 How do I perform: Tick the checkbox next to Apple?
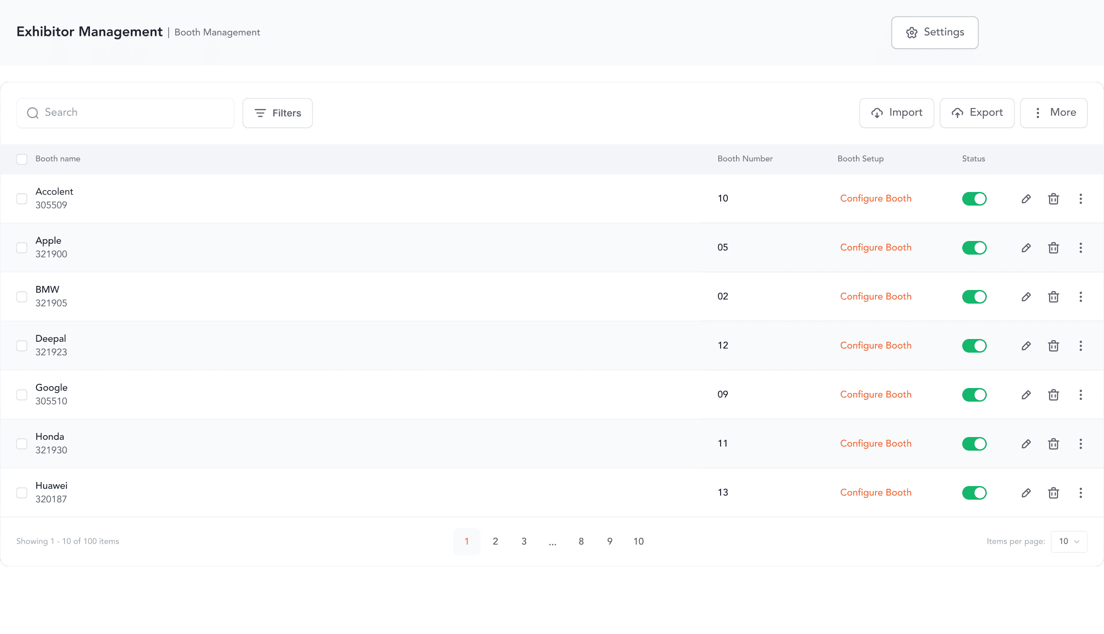click(22, 248)
